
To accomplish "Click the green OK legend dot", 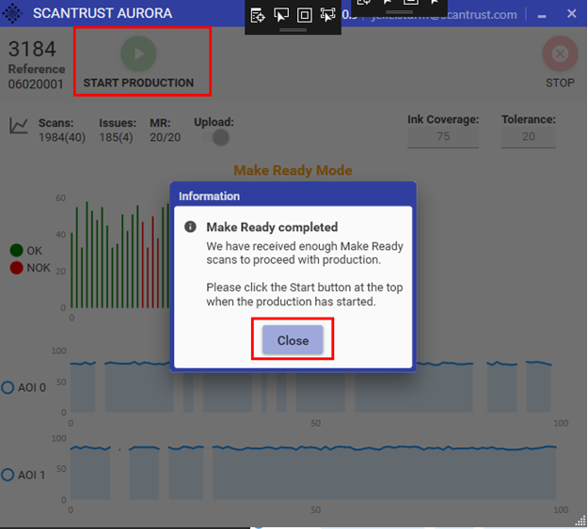I will 17,250.
